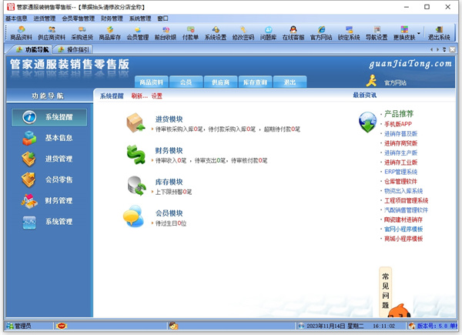Open 商品库存 toolbar icon
Viewport: 462px width, 335px height.
point(109,33)
